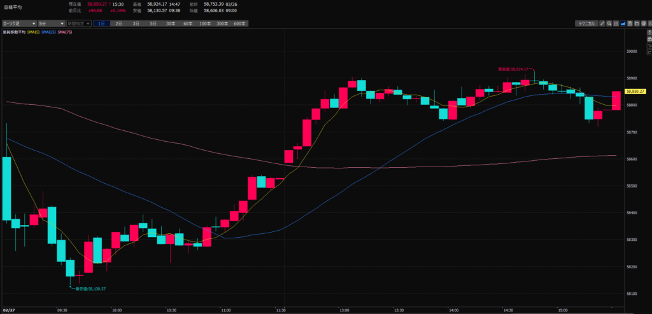Open the folder icon in toolbar
This screenshot has height=314, width=652.
tap(635, 24)
